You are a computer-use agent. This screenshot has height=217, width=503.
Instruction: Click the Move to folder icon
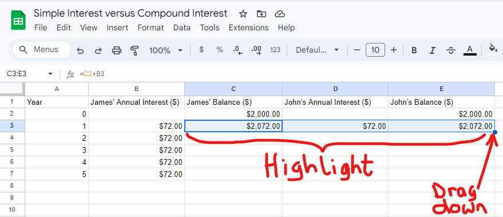262,14
